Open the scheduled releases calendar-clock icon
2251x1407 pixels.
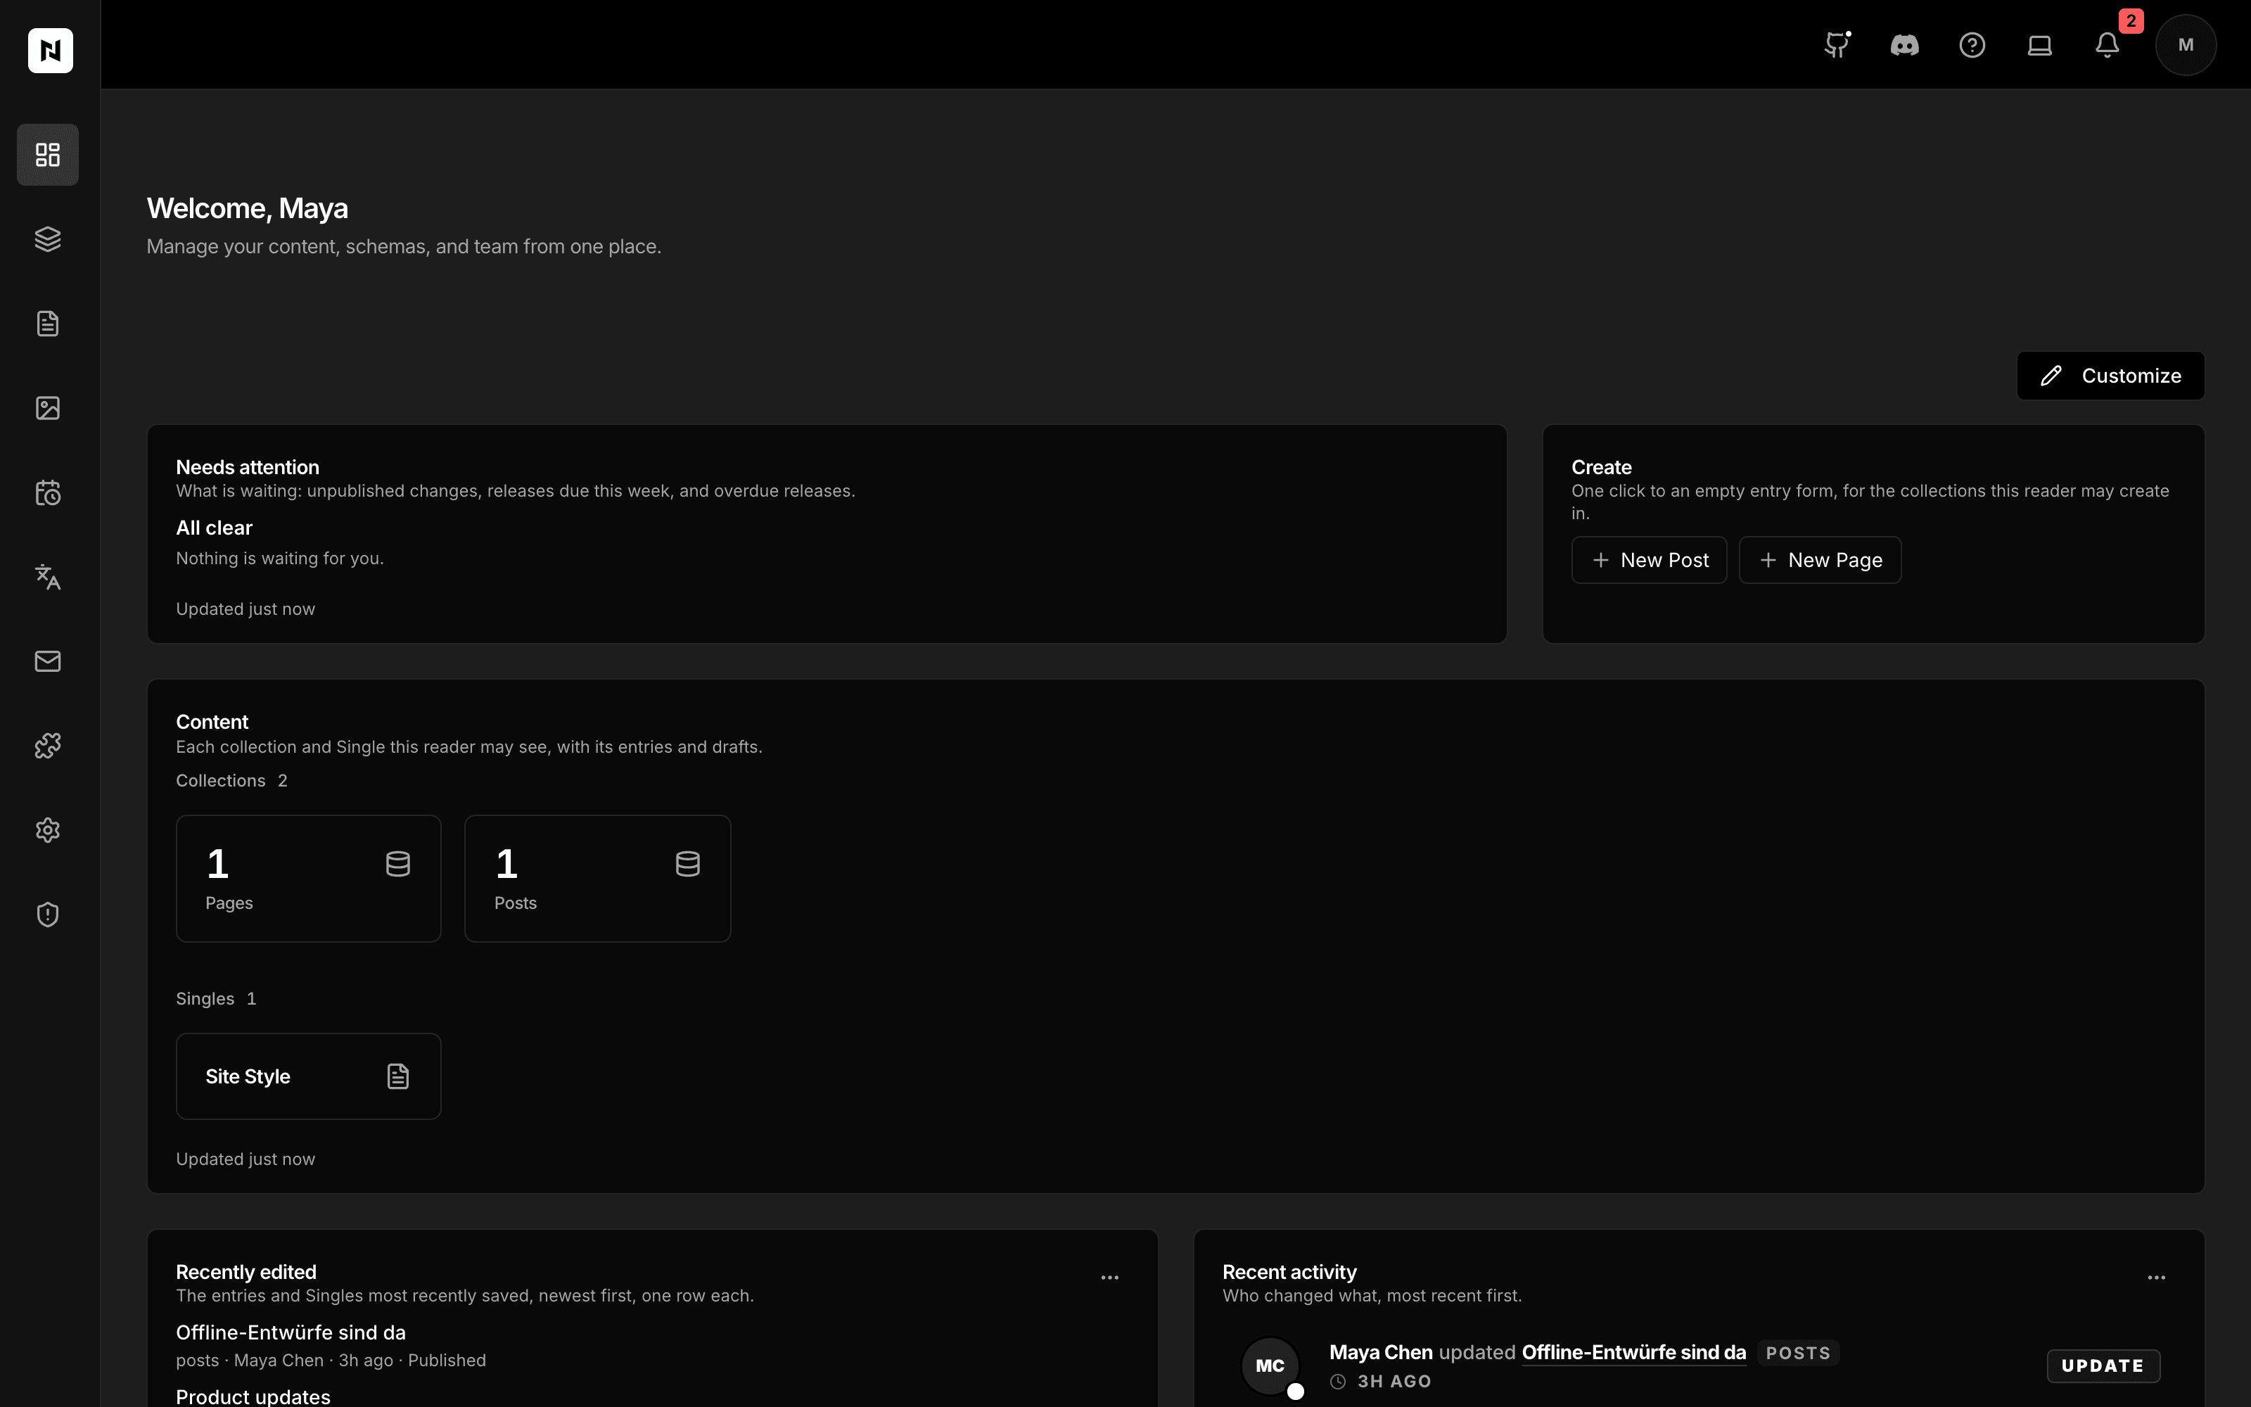click(47, 492)
